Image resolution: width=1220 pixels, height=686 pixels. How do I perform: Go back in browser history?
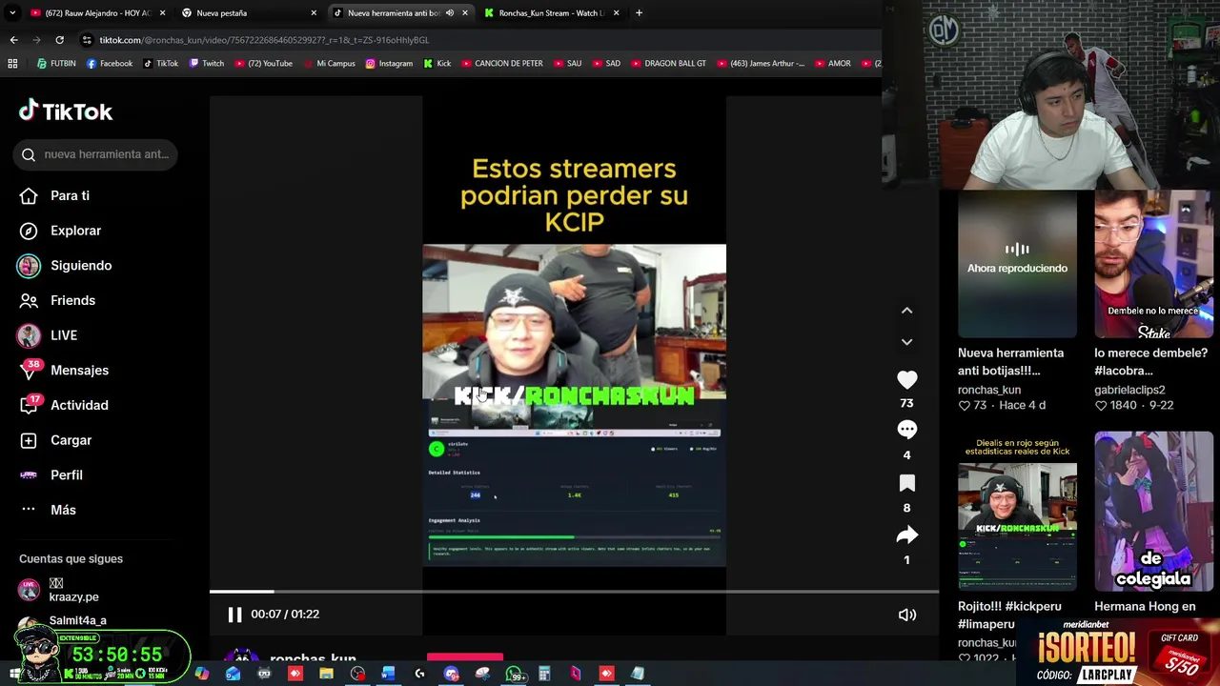pyautogui.click(x=13, y=40)
